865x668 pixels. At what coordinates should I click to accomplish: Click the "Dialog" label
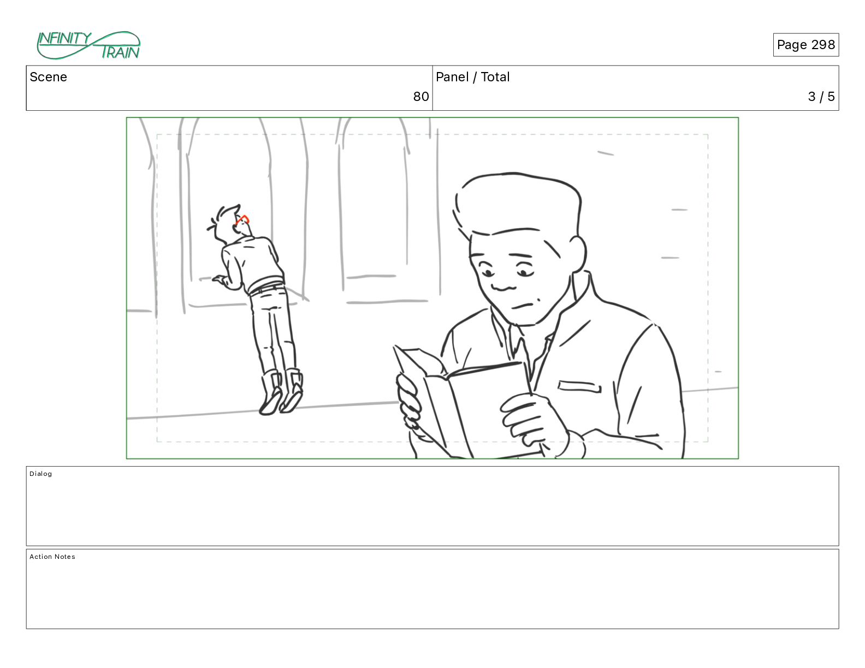click(41, 474)
